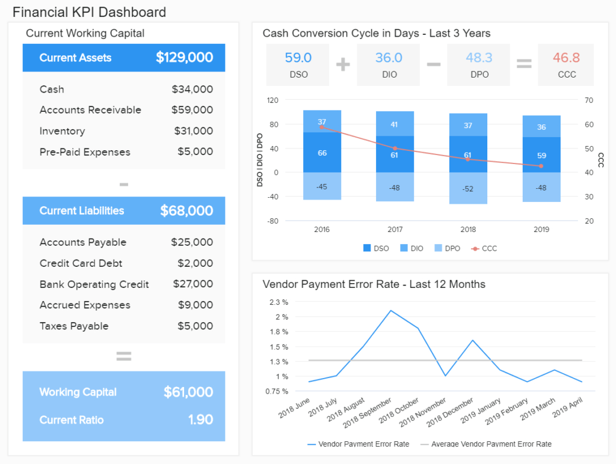The image size is (616, 464).
Task: Select the CCC KPI card showing 46.8
Action: coord(565,64)
